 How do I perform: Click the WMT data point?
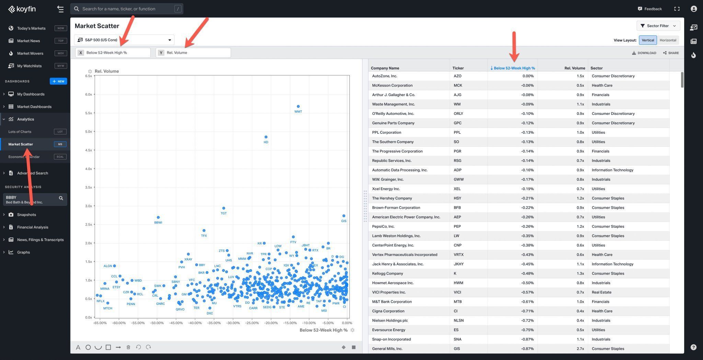tap(298, 107)
